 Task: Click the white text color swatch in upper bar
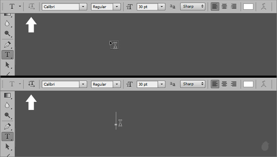[248, 7]
